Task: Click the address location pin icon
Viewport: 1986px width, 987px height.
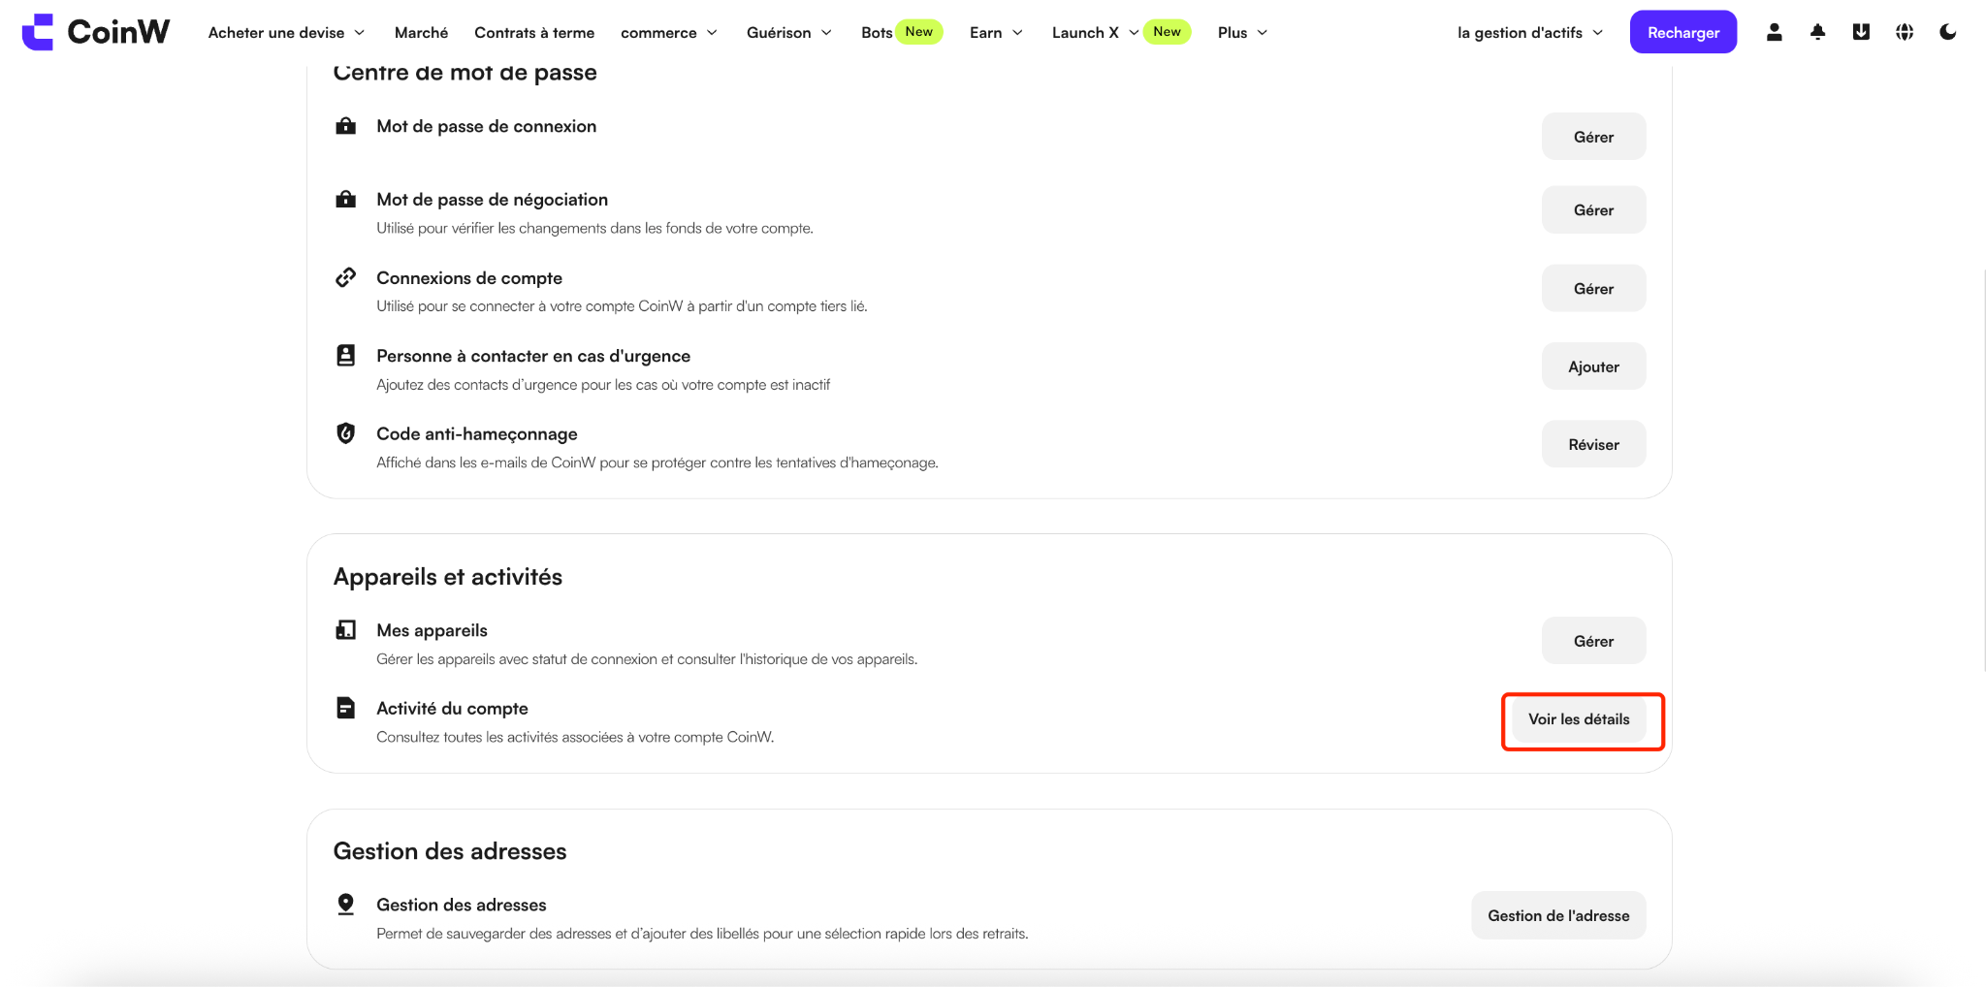Action: (345, 904)
